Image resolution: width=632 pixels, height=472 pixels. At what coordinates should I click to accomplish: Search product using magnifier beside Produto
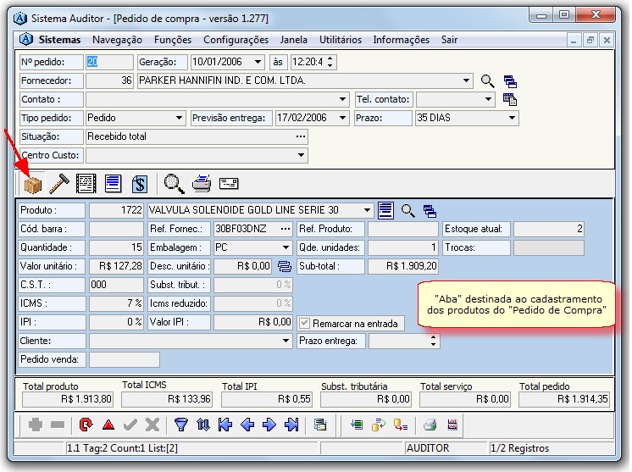(407, 210)
